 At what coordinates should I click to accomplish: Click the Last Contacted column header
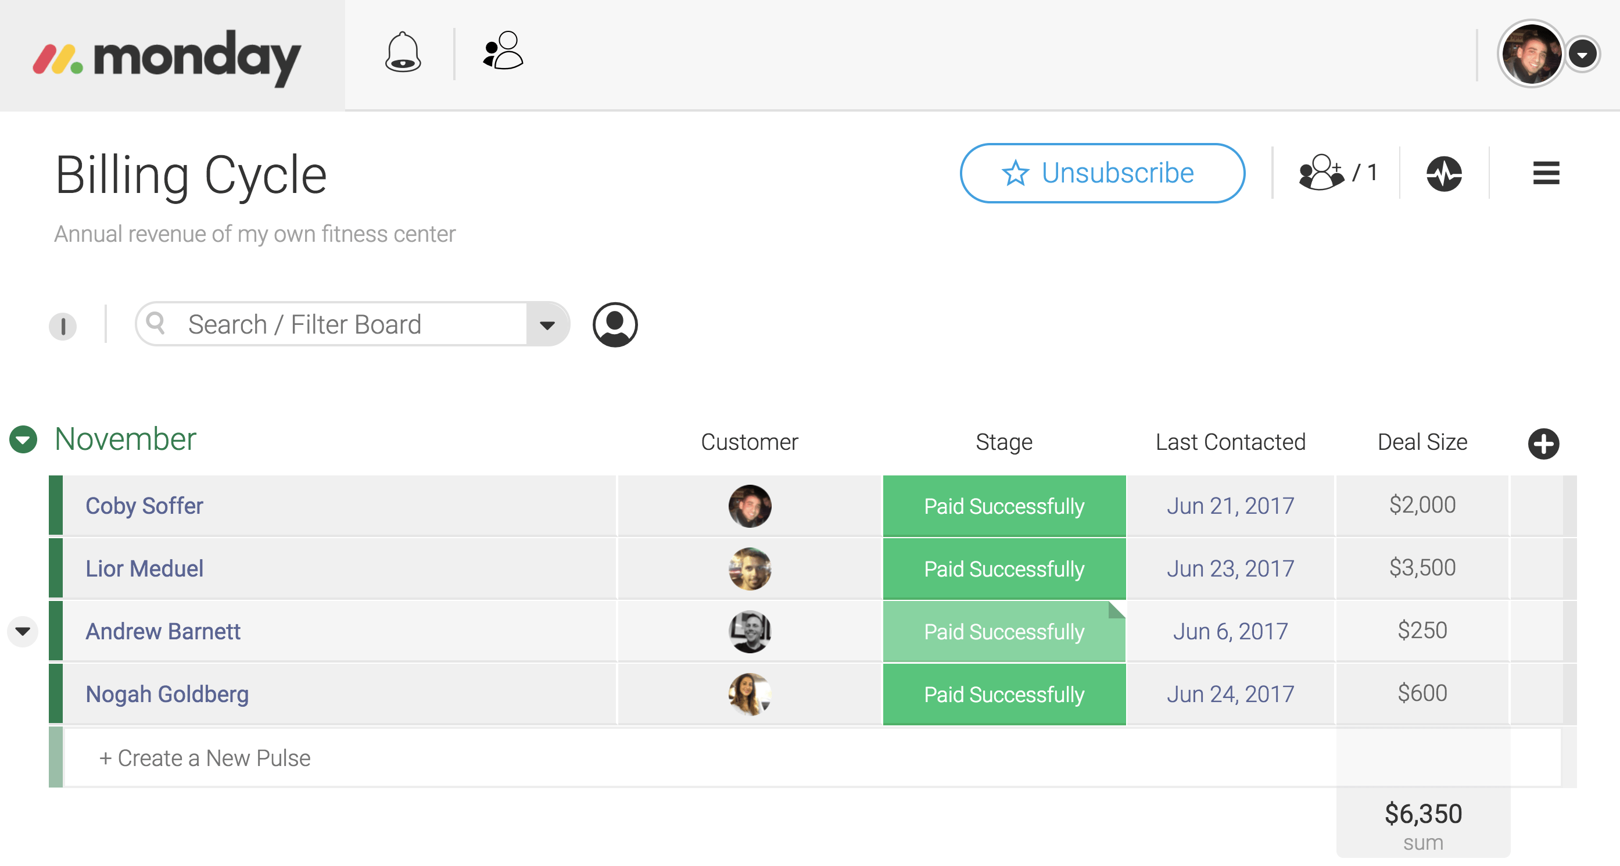pyautogui.click(x=1230, y=442)
